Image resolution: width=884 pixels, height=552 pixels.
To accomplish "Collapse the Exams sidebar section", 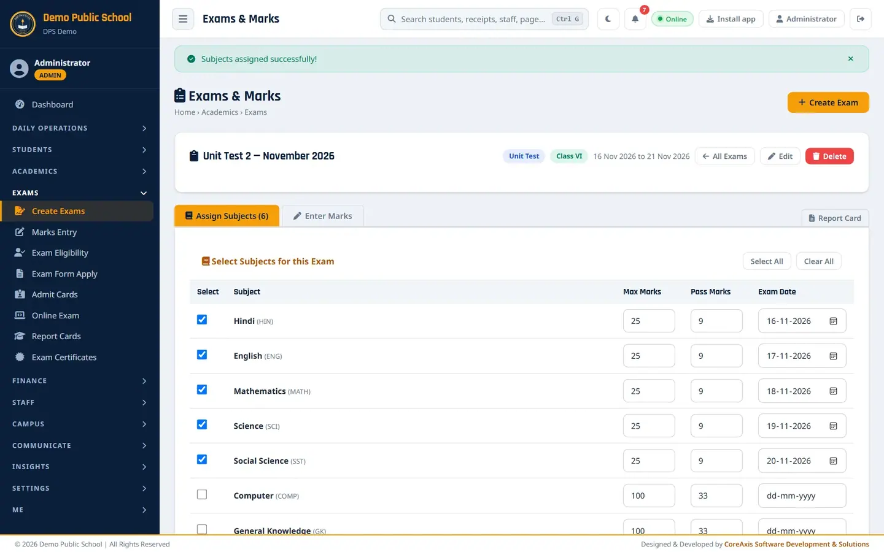I will (x=80, y=193).
